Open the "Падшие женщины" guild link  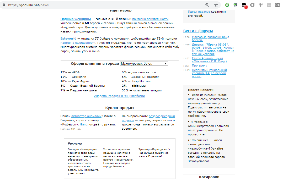pyautogui.click(x=76, y=19)
